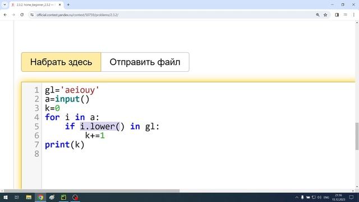Click line number 1 in the gutter
This screenshot has width=359, height=202.
pos(36,90)
